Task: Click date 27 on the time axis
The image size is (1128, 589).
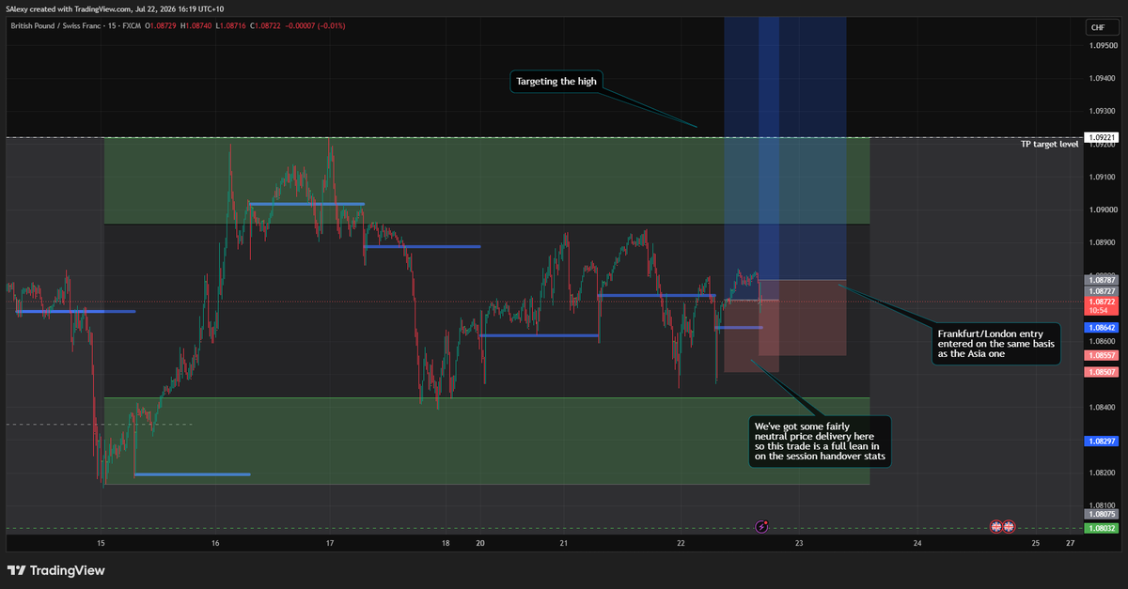Action: tap(1070, 544)
